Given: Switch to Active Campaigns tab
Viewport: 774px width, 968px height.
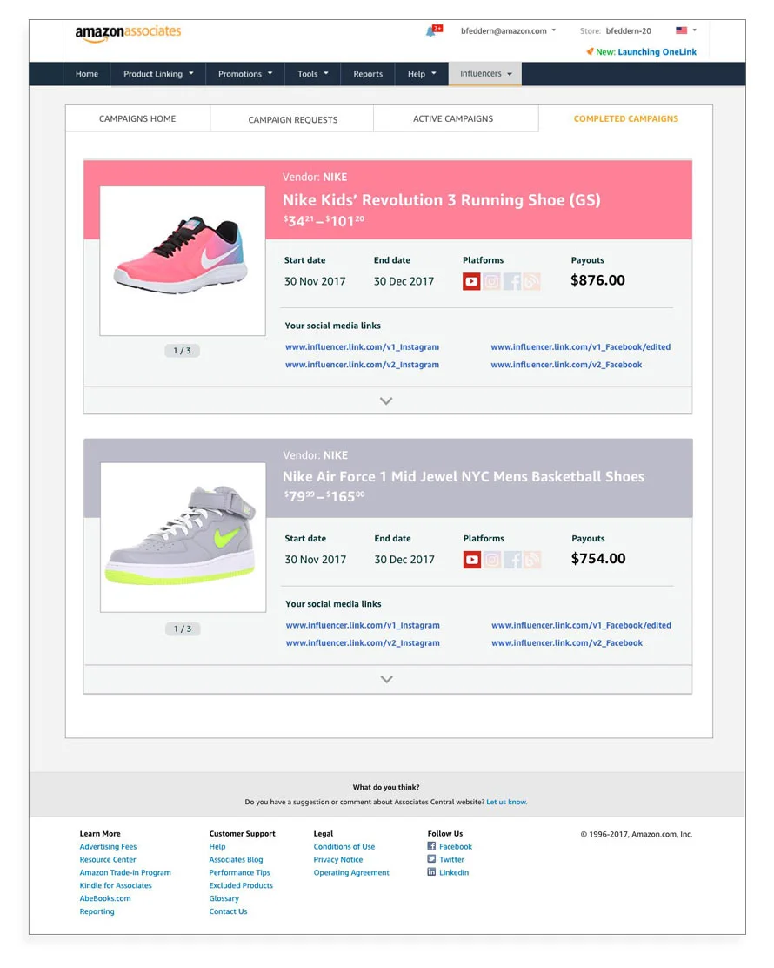Looking at the screenshot, I should (x=453, y=118).
